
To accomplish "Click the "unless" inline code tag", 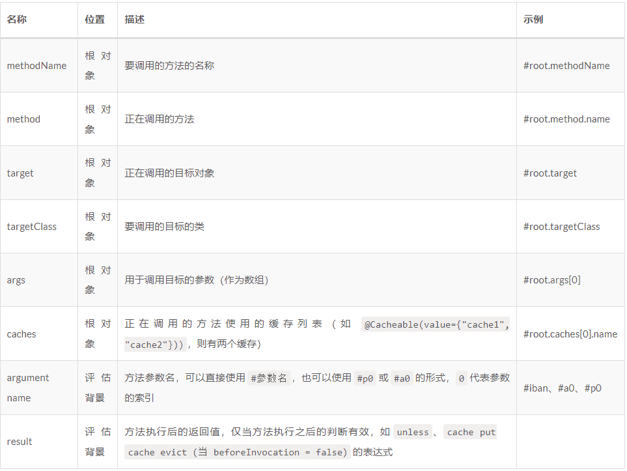I will pyautogui.click(x=413, y=432).
